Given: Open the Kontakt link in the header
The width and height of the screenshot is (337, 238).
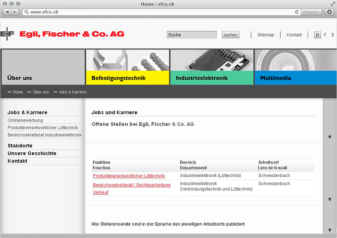Looking at the screenshot, I should 294,35.
